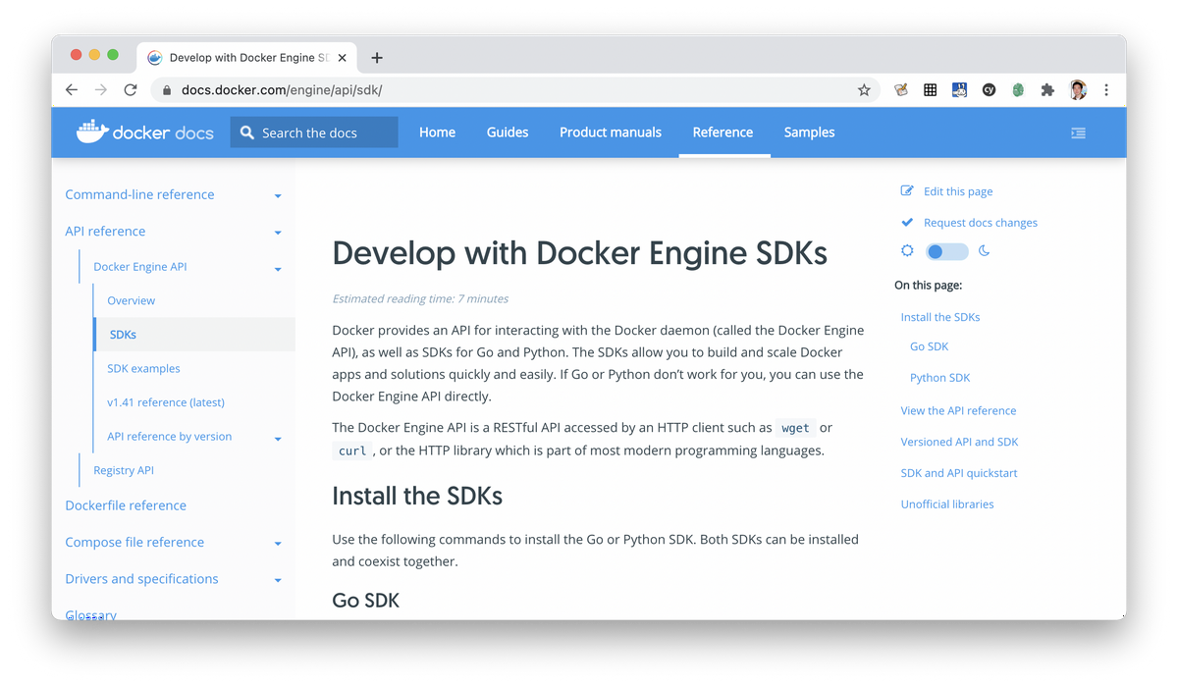
Task: Click the Docker whale logo
Action: coord(92,132)
